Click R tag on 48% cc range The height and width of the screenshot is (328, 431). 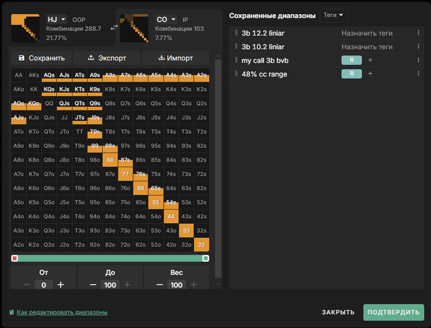[x=352, y=74]
